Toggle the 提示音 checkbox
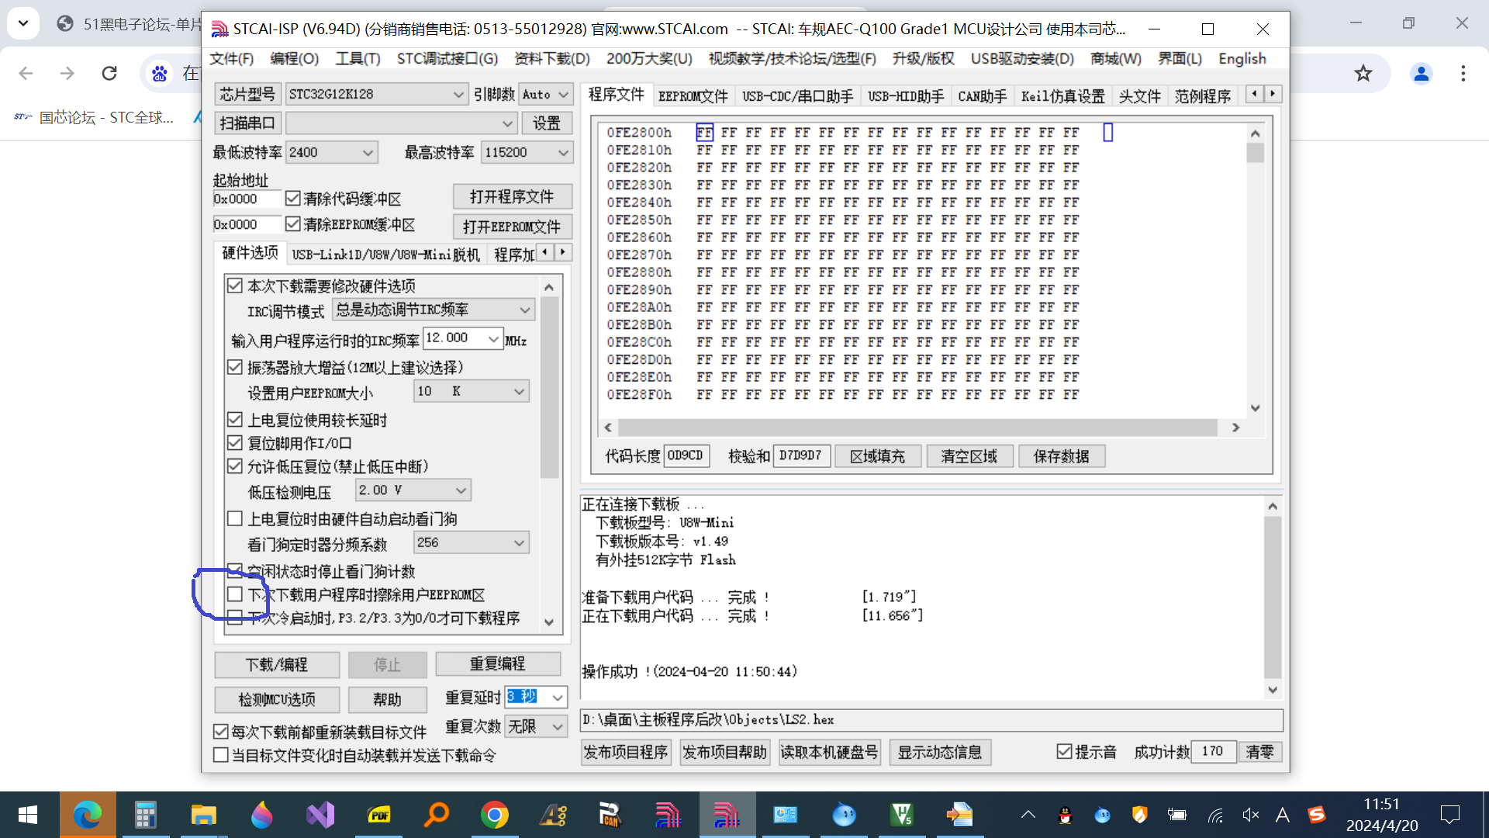The height and width of the screenshot is (838, 1489). (x=1065, y=752)
